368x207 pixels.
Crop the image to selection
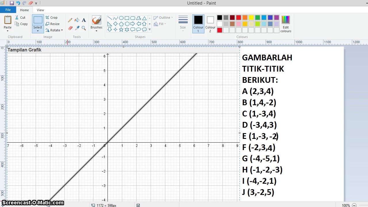point(51,18)
